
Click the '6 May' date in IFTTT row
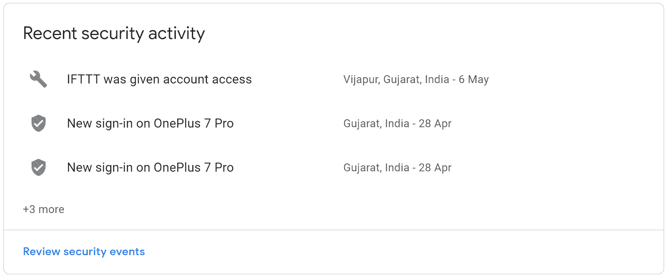[474, 80]
